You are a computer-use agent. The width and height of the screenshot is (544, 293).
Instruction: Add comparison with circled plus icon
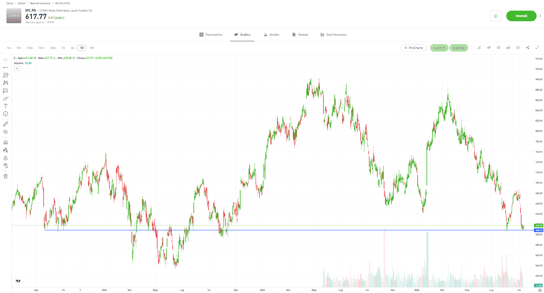pyautogui.click(x=518, y=48)
